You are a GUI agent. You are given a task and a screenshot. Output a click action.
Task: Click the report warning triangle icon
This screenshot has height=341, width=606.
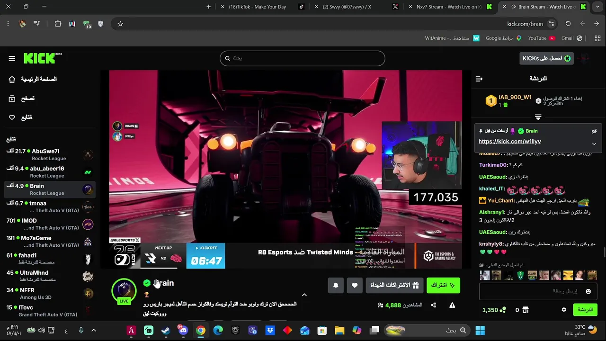(452, 305)
